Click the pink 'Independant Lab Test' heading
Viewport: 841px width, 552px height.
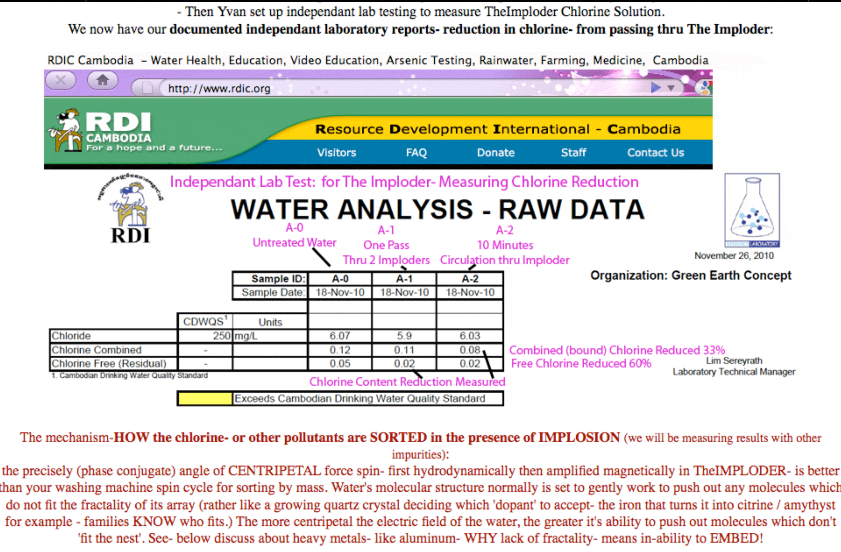click(x=404, y=182)
